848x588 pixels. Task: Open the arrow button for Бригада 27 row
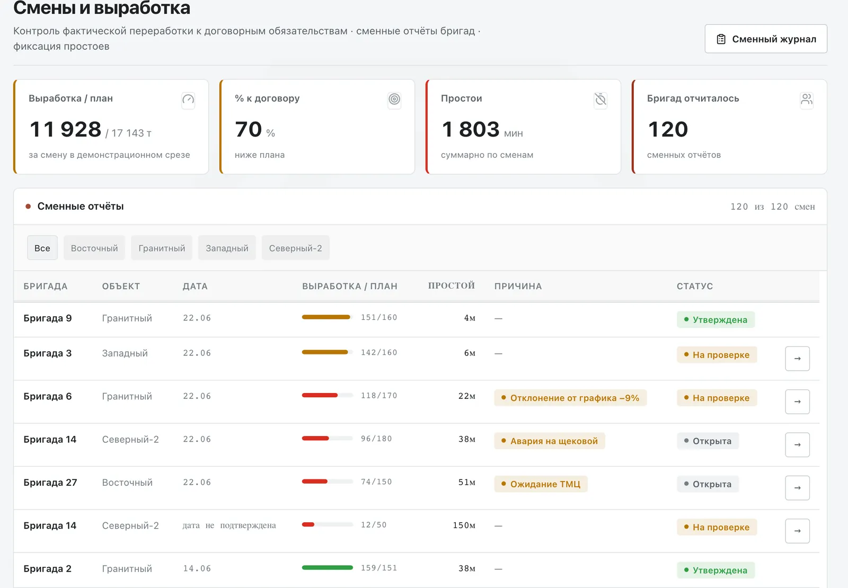(797, 488)
